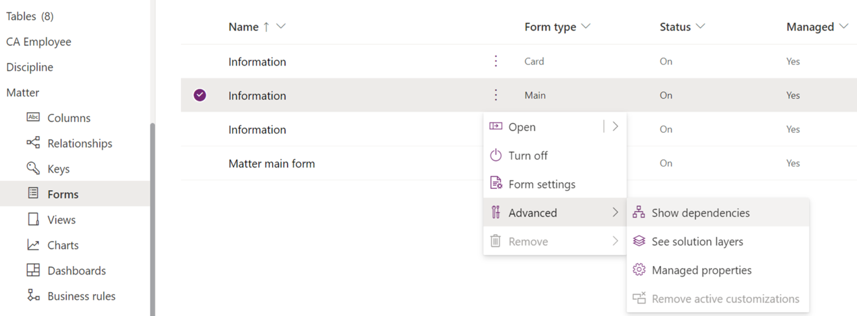The height and width of the screenshot is (316, 857).
Task: Click the Business rules icon
Action: click(x=33, y=296)
